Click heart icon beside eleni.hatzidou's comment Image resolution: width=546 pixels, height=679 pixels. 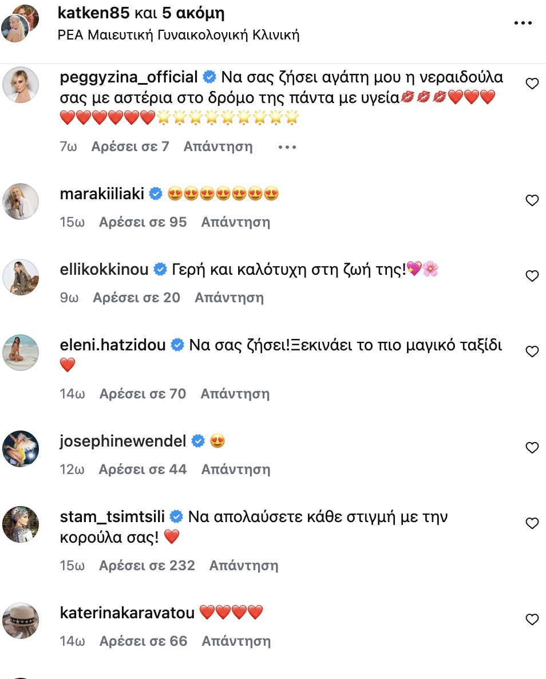(532, 352)
